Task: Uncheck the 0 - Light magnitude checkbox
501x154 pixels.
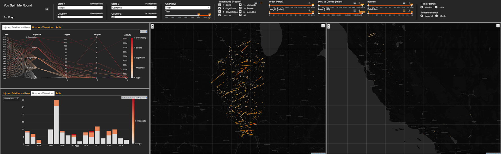Action: (220, 5)
